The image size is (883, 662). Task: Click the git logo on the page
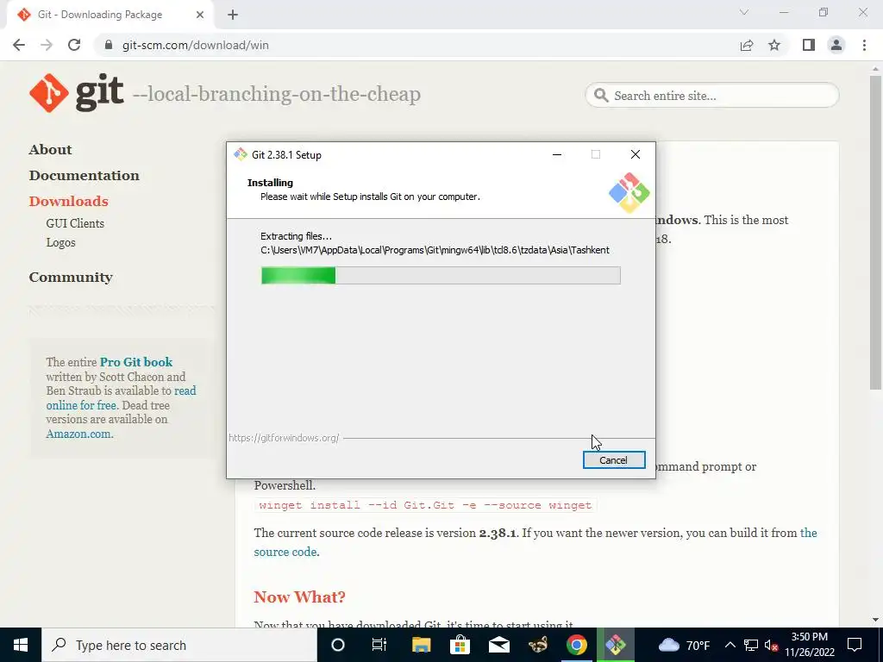pyautogui.click(x=77, y=93)
